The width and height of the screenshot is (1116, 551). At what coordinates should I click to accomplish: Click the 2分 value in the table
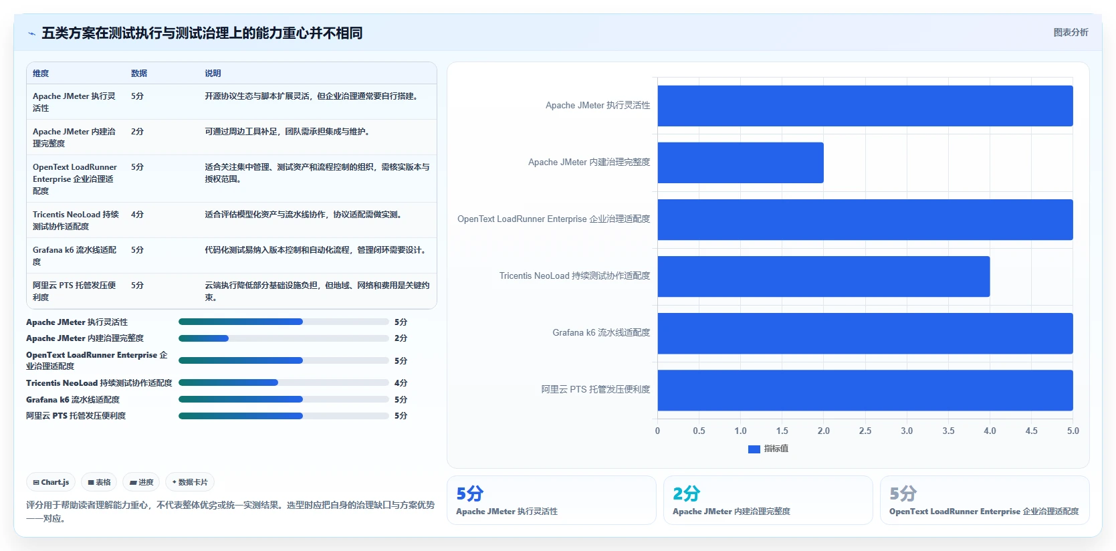[137, 132]
